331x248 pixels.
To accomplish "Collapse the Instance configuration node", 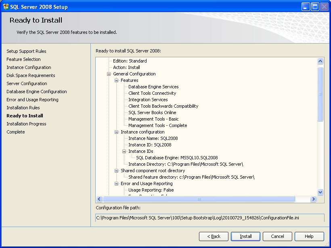I will (116, 132).
